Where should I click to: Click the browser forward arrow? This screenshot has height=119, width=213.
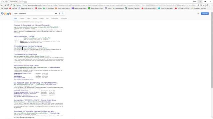(x=5, y=5)
